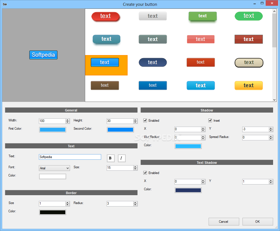Increase text Size with up arrow
Image resolution: width=280 pixels, height=231 pixels.
[x=135, y=167]
